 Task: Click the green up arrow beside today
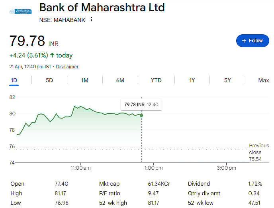coord(52,55)
